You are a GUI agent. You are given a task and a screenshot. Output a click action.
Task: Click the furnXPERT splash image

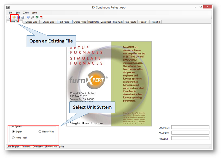click(x=109, y=84)
